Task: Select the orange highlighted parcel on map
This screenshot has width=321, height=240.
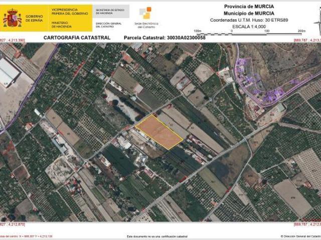Action: 160,131
